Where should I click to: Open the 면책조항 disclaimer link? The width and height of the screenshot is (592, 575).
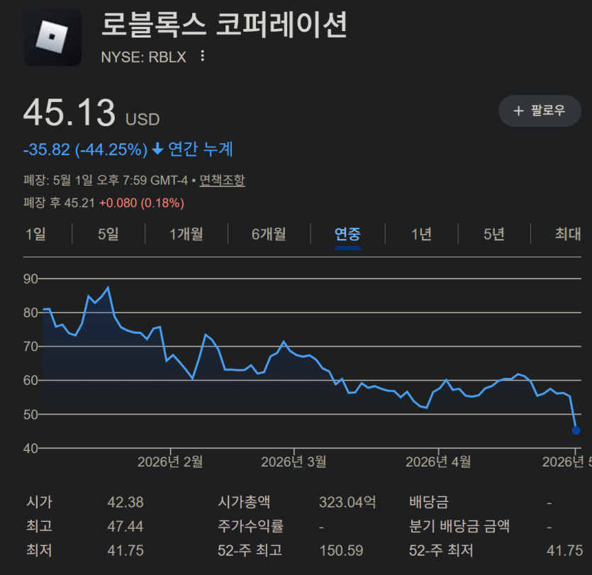[x=222, y=180]
